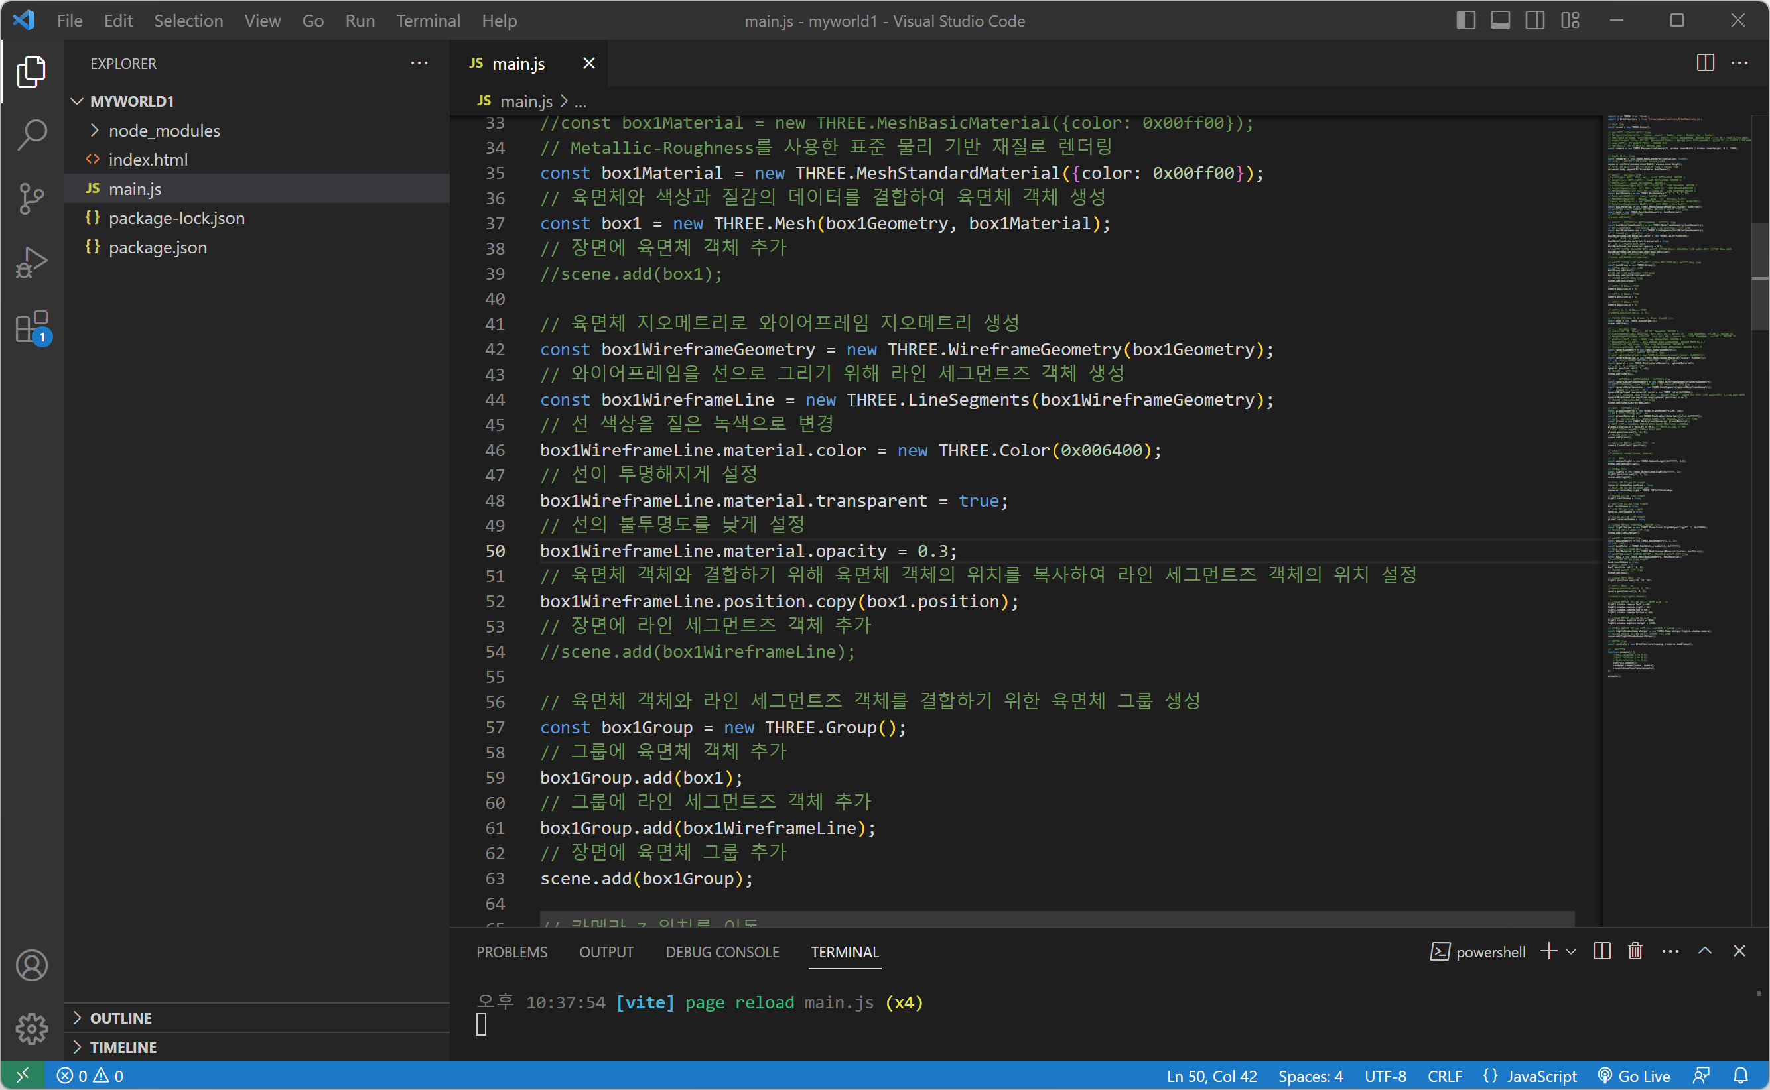Open Run and Debug view
Viewport: 1770px width, 1090px height.
point(32,263)
